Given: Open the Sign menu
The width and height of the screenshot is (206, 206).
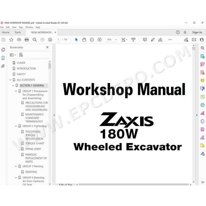Looking at the screenshot, I should (21, 27).
